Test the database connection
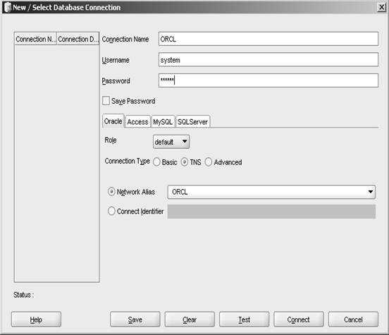The image size is (389, 335). click(244, 319)
